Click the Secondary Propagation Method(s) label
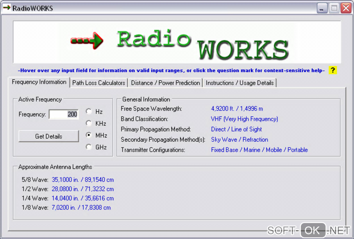The width and height of the screenshot is (354, 239). tap(163, 140)
